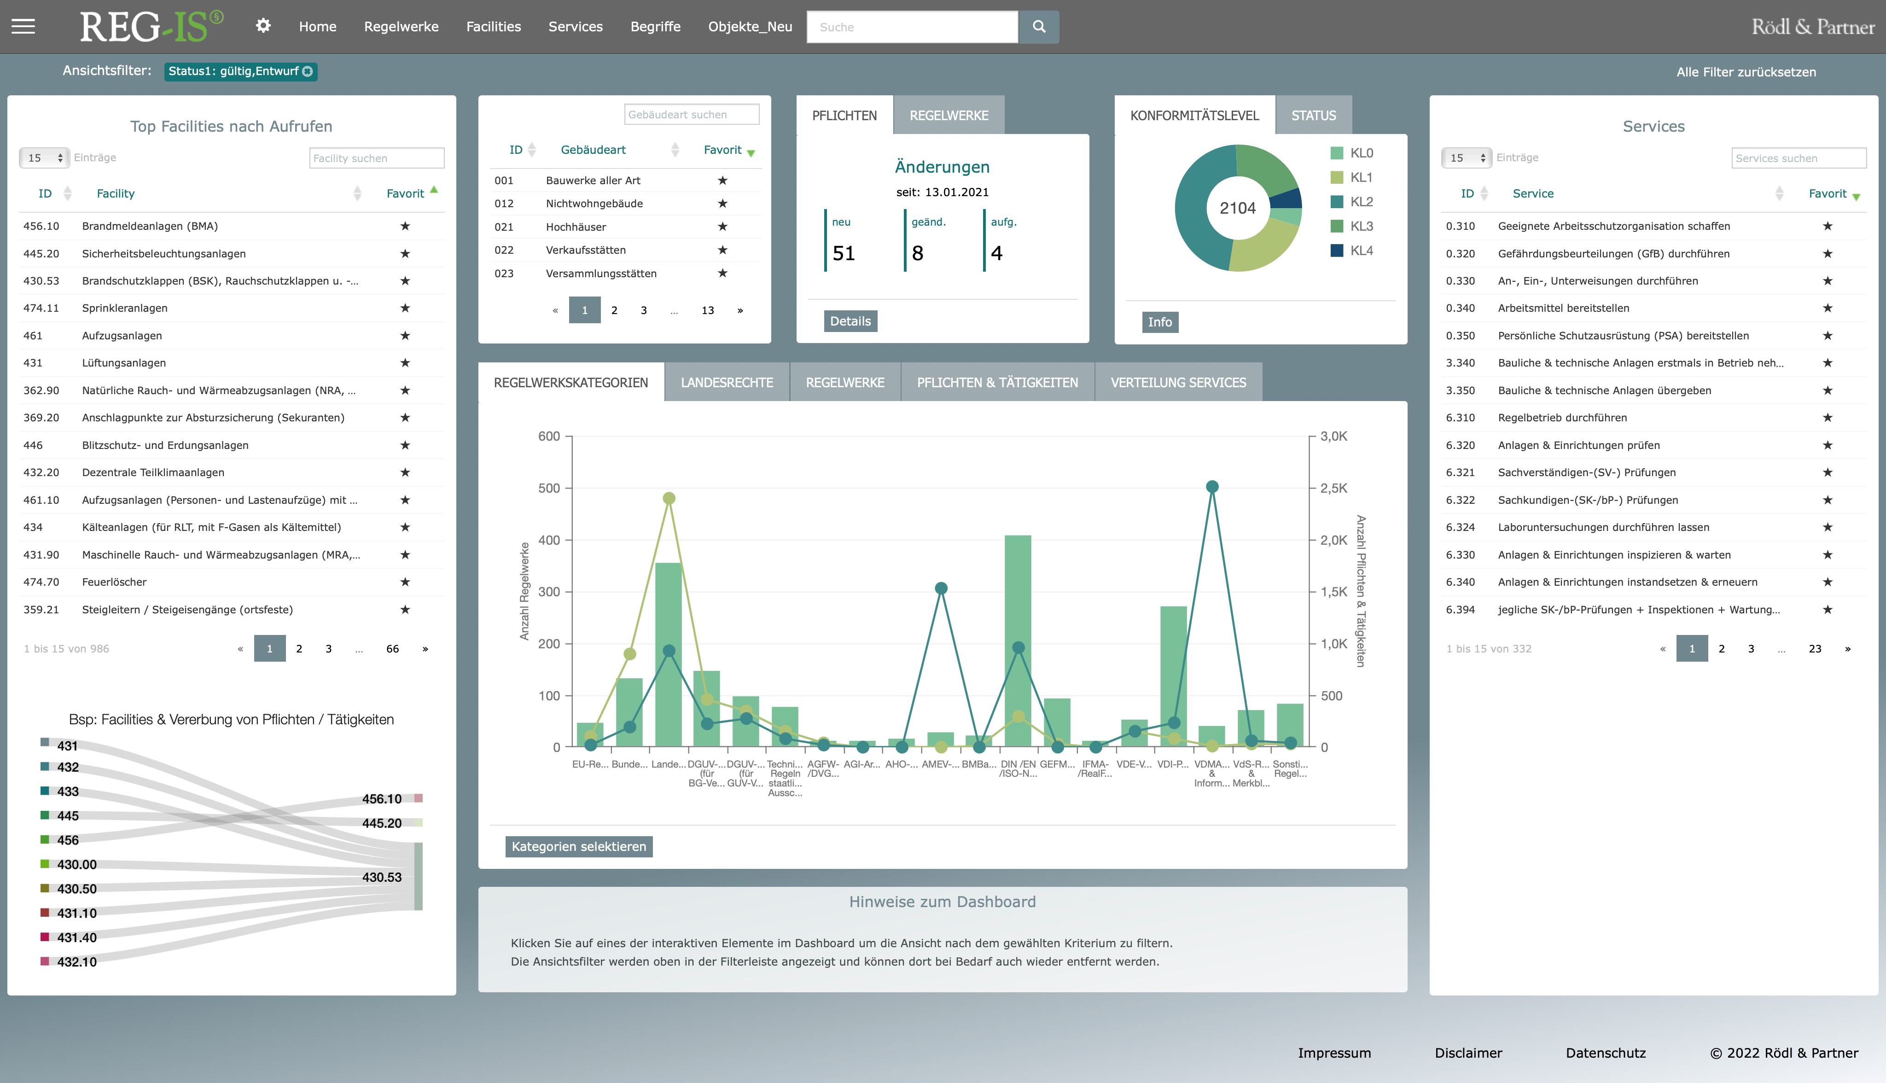1886x1083 pixels.
Task: Open PFLICHTEN & TÄTIGKEITEN tab
Action: [997, 382]
